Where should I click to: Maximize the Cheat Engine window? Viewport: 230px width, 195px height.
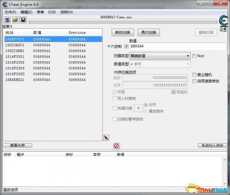(209, 3)
